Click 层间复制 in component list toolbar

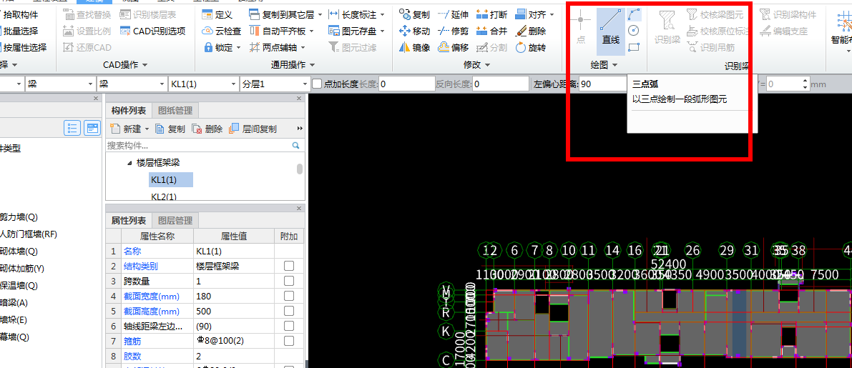(x=253, y=129)
